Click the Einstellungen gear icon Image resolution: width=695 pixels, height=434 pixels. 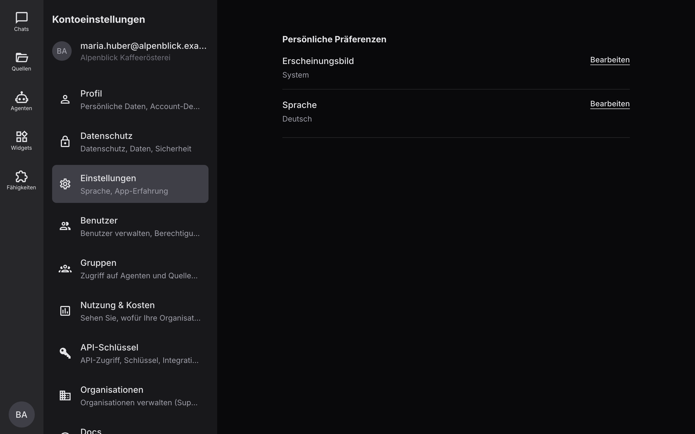[65, 184]
